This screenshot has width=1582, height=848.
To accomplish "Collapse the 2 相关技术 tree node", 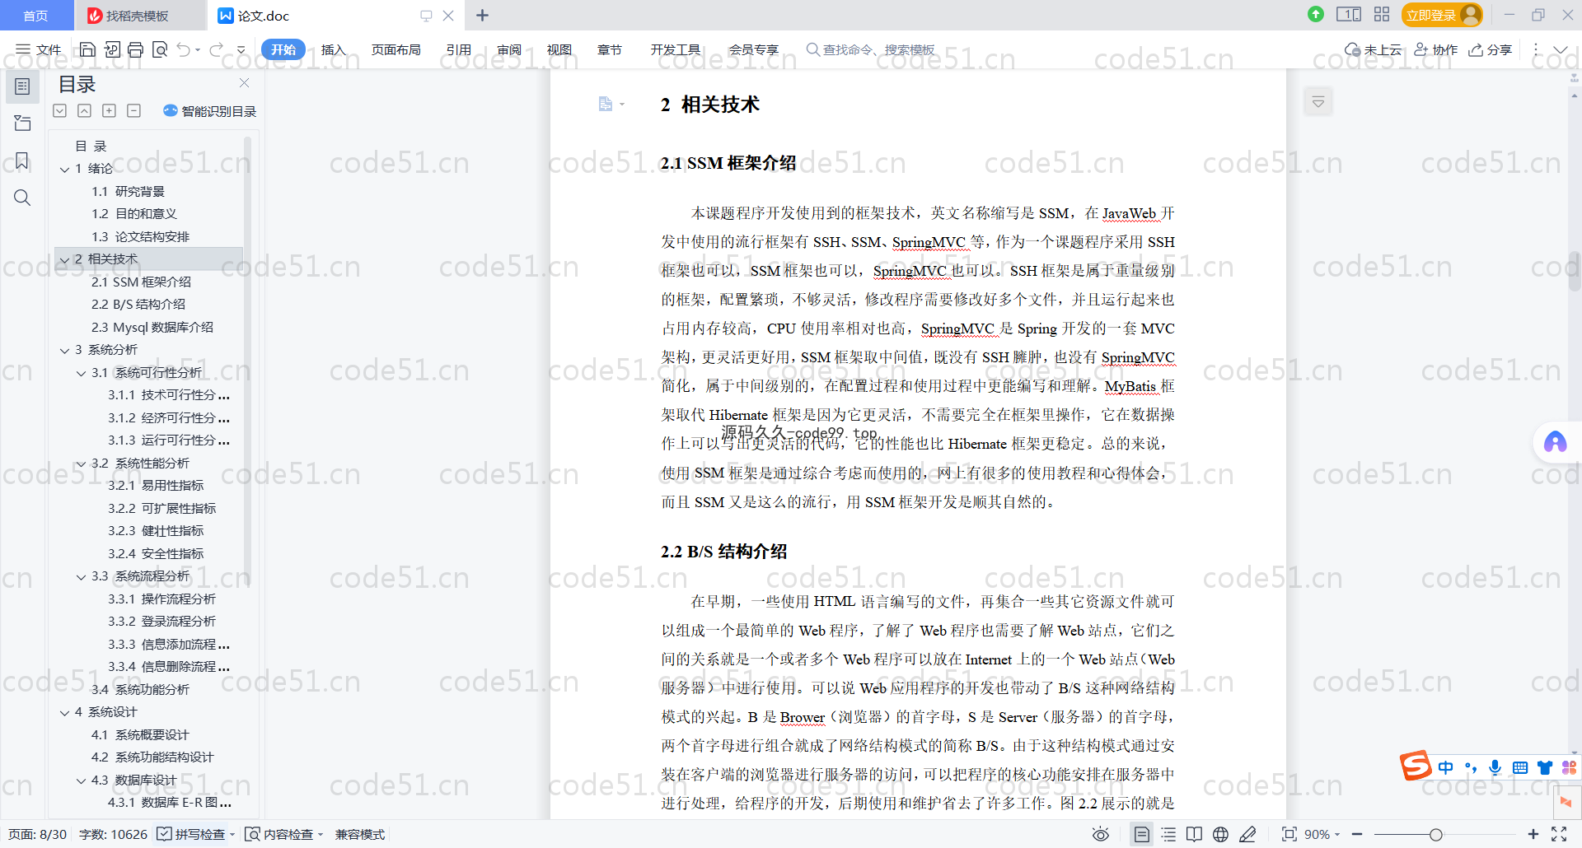I will click(65, 259).
